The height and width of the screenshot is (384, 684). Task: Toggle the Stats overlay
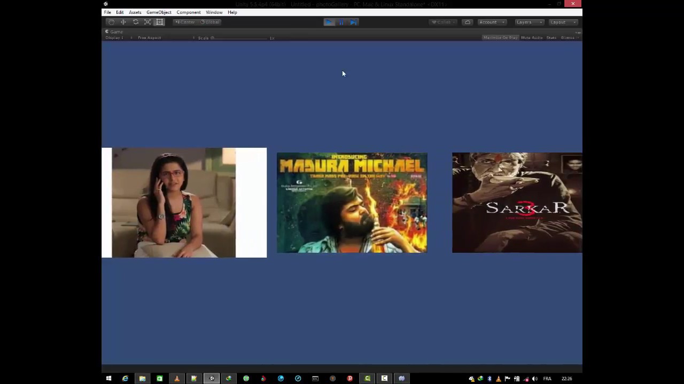[551, 38]
